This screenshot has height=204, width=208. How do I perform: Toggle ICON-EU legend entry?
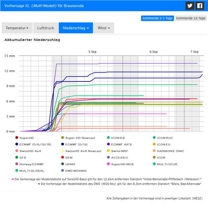161,145
